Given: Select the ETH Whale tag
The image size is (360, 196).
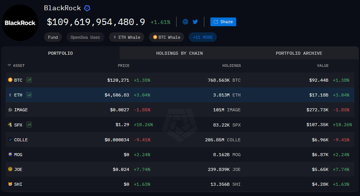Looking at the screenshot, I should coord(126,37).
